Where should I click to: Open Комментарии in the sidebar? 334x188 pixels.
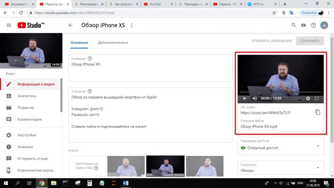pos(30,119)
